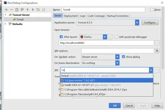
Task: Open edit defaults wrench icon in toolbar
Action: click(x=22, y=10)
